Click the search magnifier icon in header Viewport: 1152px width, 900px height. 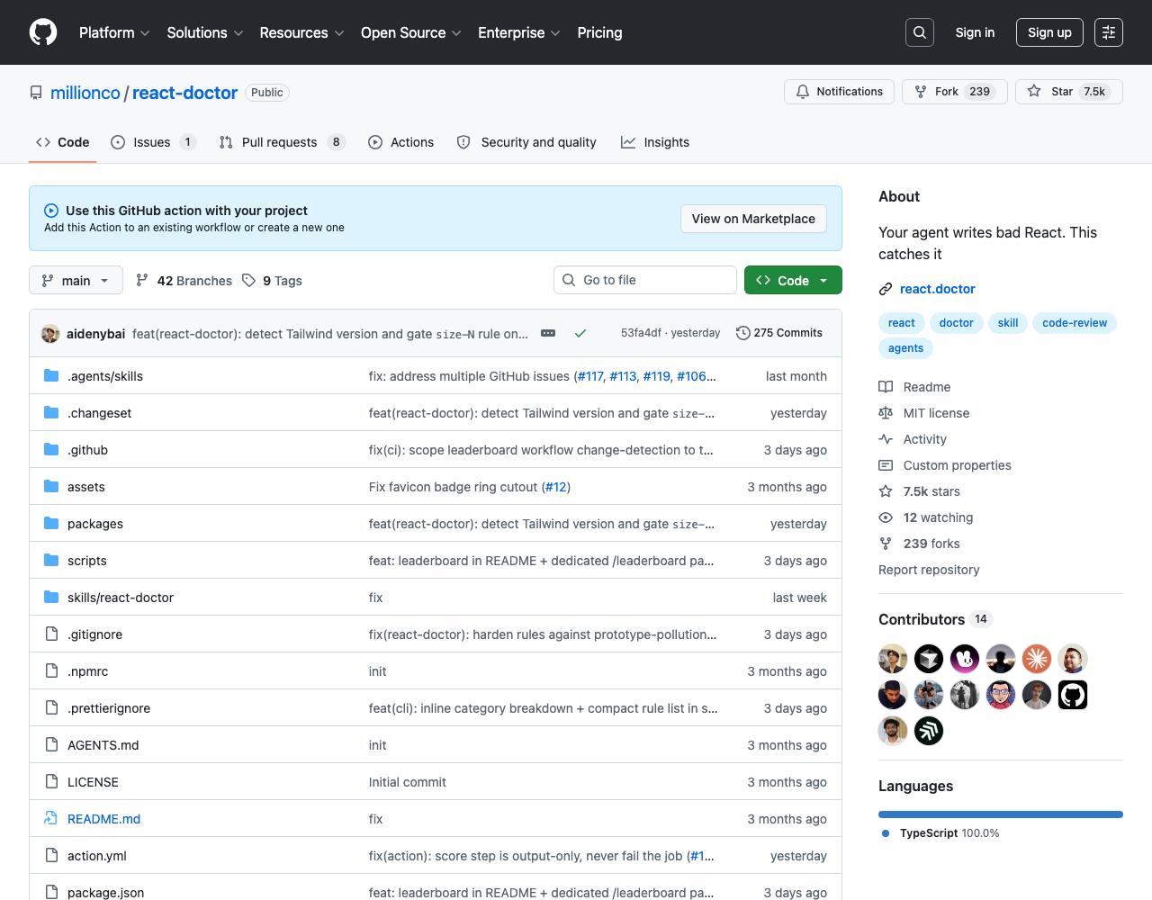[x=920, y=32]
